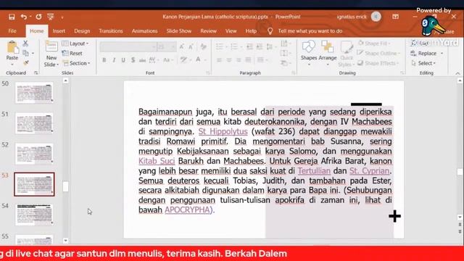Click the font name box

[128, 46]
